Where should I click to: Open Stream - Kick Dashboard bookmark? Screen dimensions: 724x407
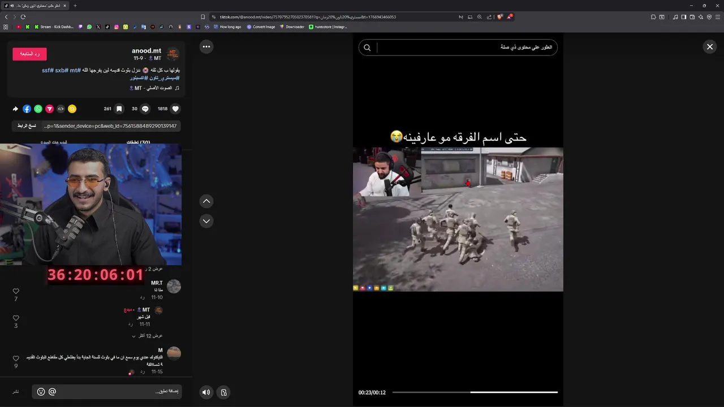[54, 27]
